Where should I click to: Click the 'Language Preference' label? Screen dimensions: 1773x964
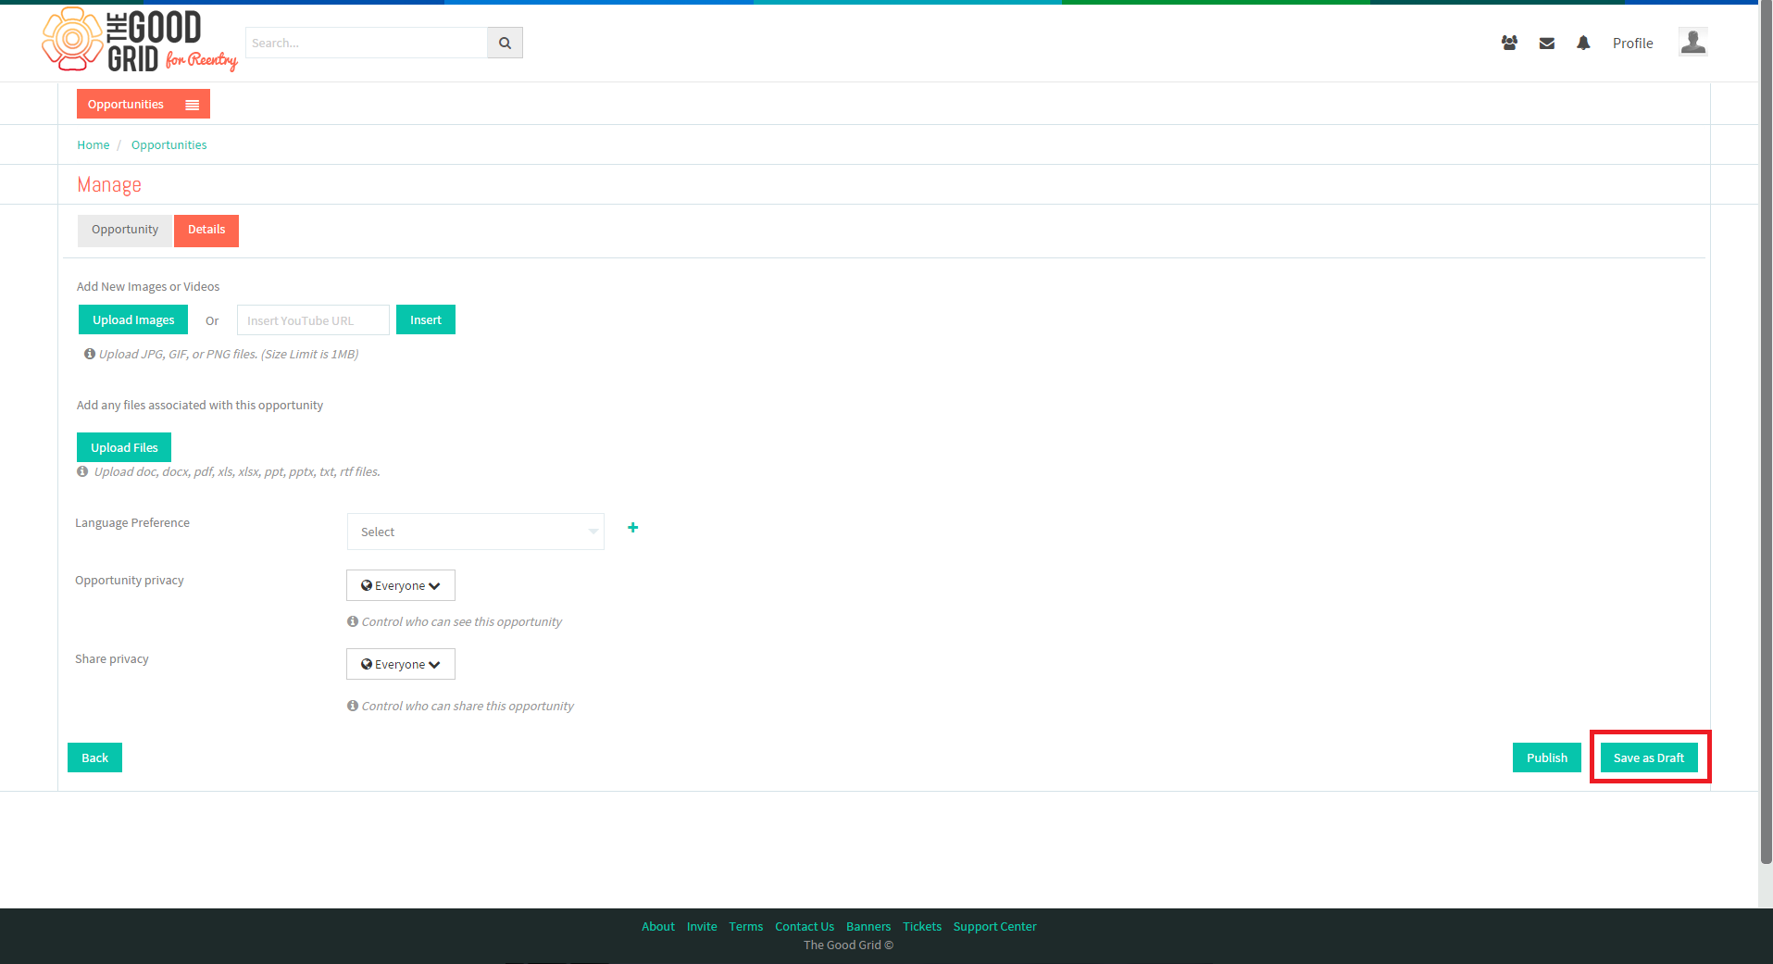pyautogui.click(x=132, y=523)
